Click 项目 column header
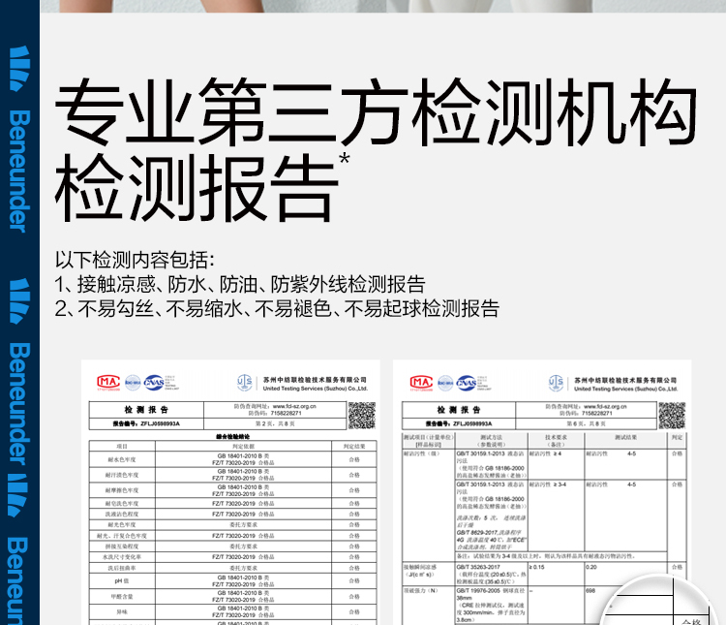Image resolution: width=726 pixels, height=625 pixels. tap(122, 446)
